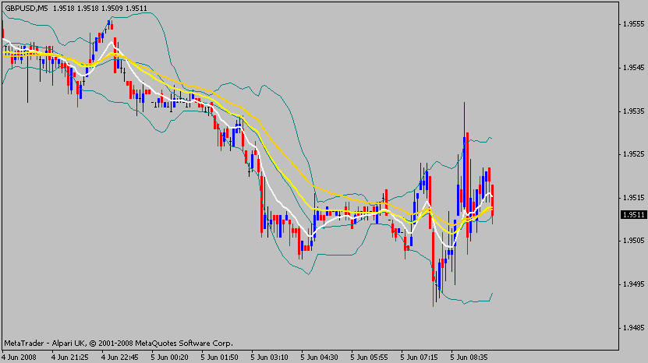Click the time label 5 Jun 07:15

(x=419, y=358)
